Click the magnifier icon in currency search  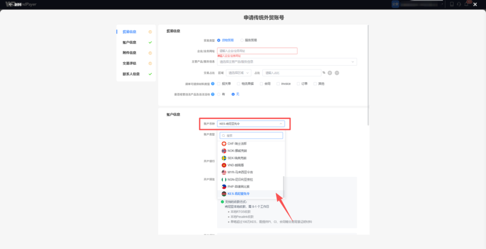tap(224, 136)
